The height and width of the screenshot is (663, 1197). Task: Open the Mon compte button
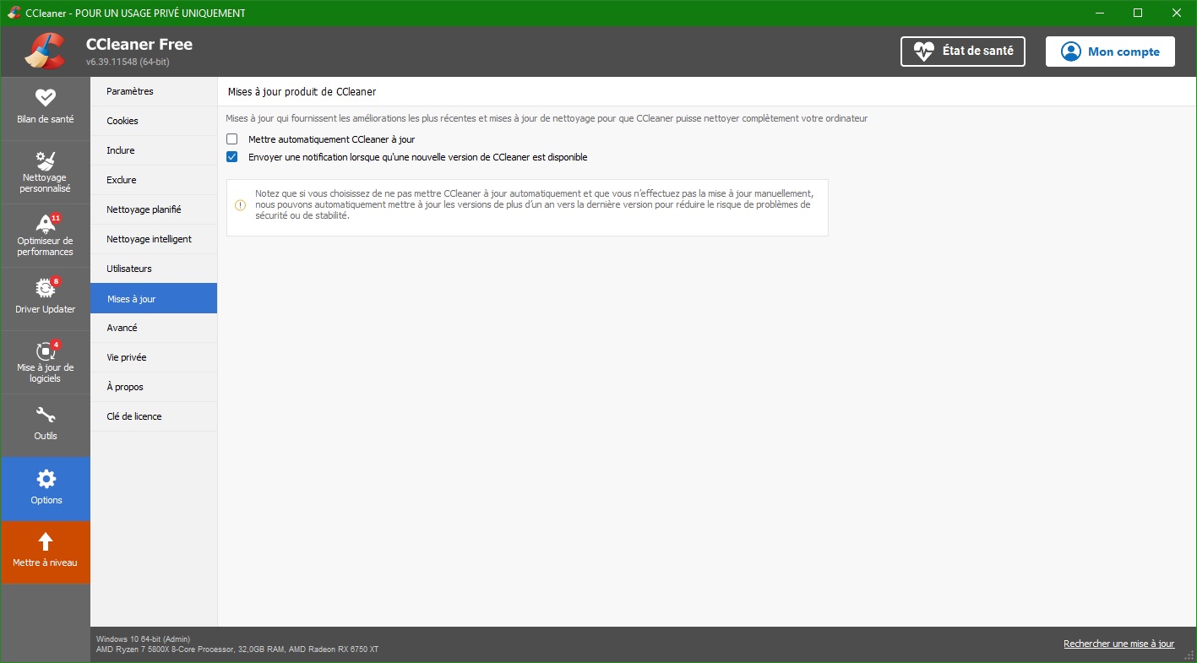pos(1109,52)
